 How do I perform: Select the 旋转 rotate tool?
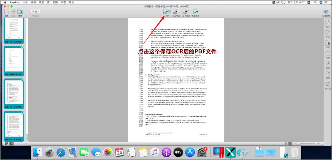point(328,64)
